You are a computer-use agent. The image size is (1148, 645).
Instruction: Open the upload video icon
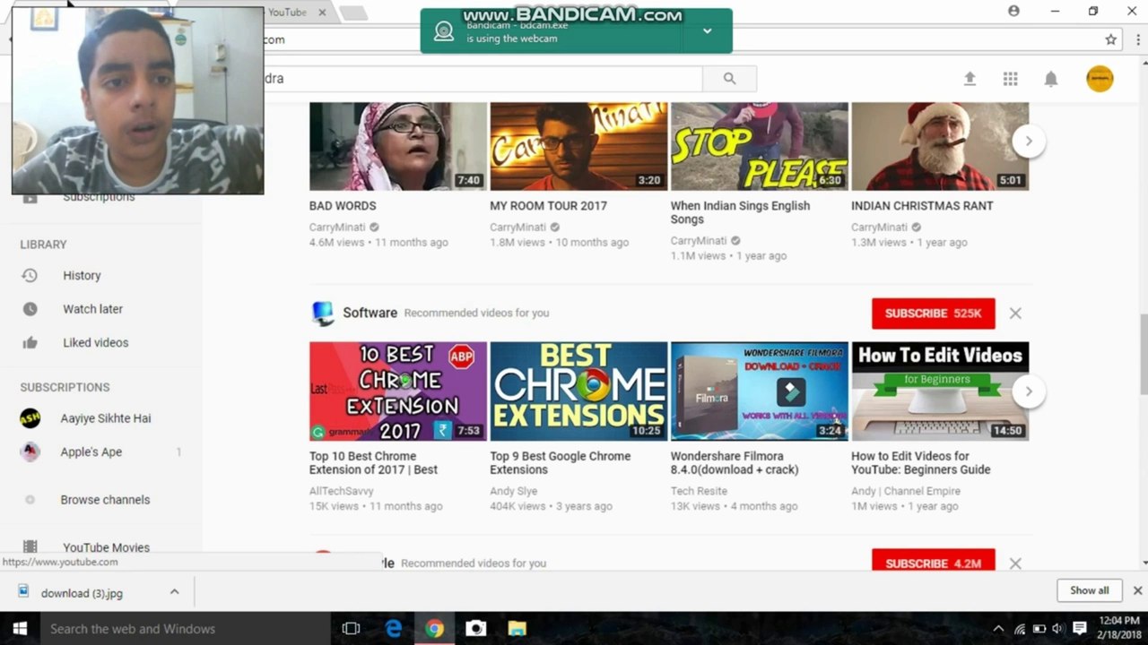pyautogui.click(x=970, y=79)
